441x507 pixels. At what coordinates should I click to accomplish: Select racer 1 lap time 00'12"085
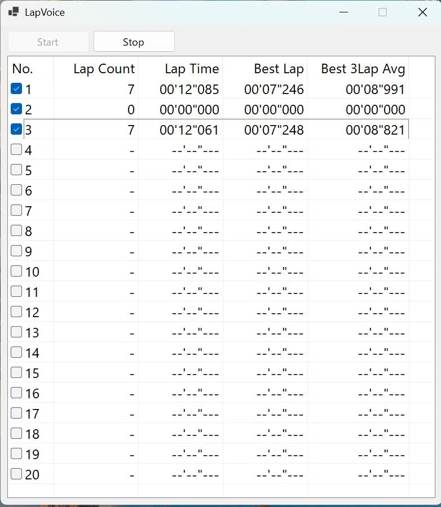click(189, 90)
